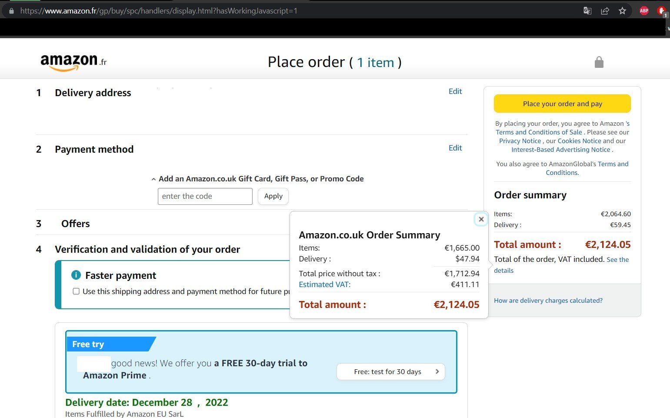Click the grey padlock icon beside Place order
Viewport: 670px width, 418px height.
[x=599, y=62]
